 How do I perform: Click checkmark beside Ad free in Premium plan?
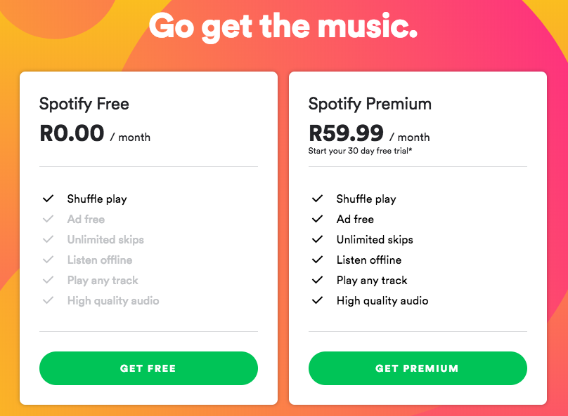click(317, 219)
